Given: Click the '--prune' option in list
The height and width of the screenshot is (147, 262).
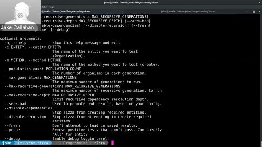Looking at the screenshot, I should pos(12,130).
